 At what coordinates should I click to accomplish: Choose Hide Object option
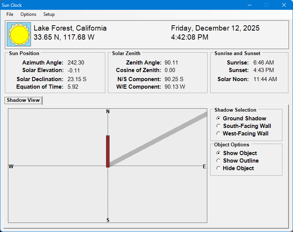pyautogui.click(x=219, y=168)
